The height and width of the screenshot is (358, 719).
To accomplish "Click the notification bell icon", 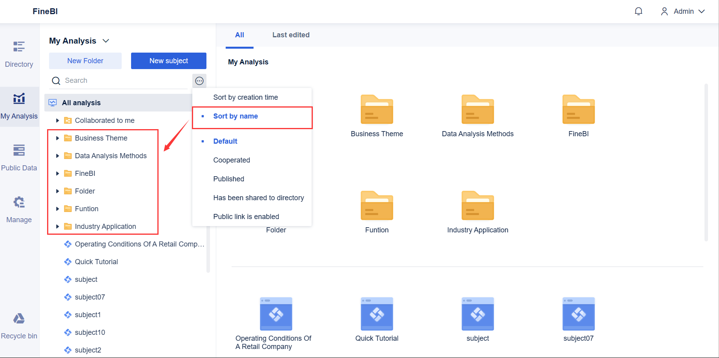I will coord(639,11).
